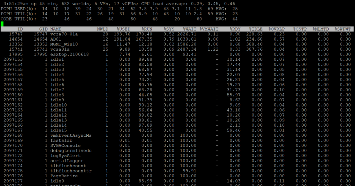The height and width of the screenshot is (186, 355).
Task: Click the idle11 world name
Action: tap(58, 110)
